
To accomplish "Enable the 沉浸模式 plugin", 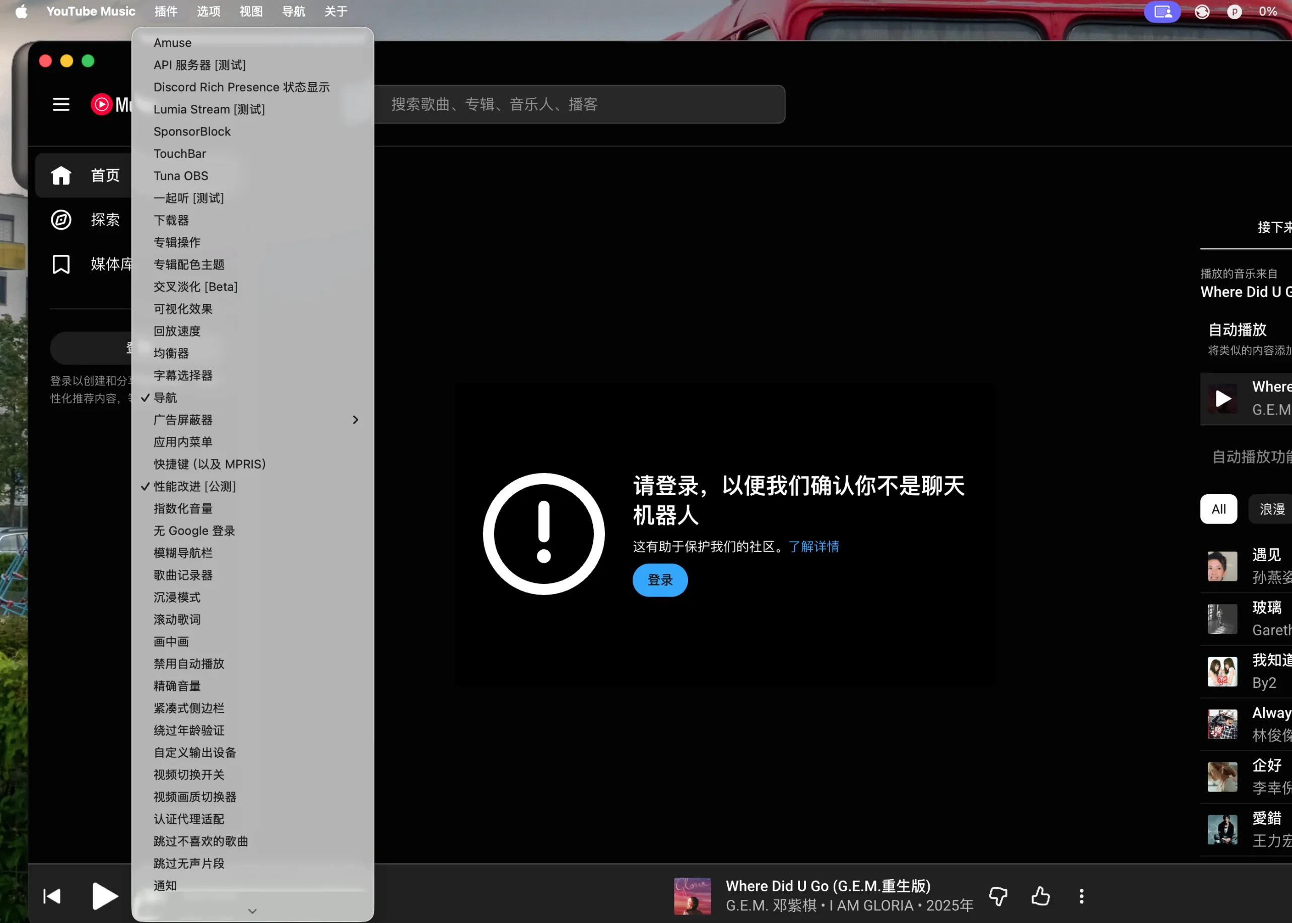I will tap(252, 598).
